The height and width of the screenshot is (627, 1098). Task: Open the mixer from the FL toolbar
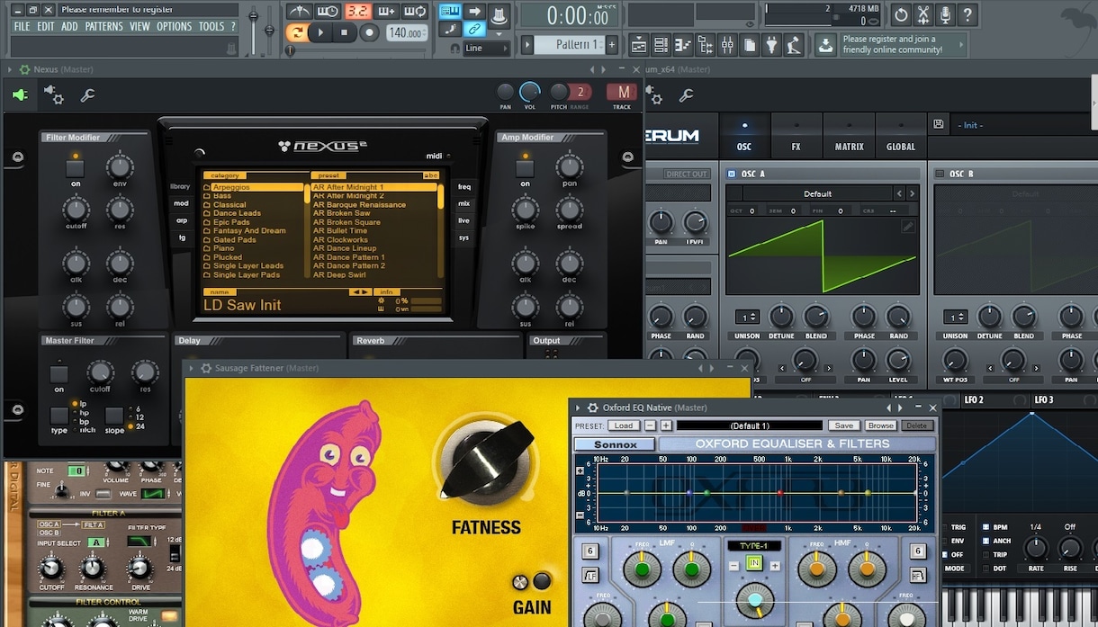(x=727, y=44)
